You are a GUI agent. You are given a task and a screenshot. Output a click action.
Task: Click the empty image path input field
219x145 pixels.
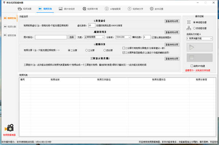(51, 37)
